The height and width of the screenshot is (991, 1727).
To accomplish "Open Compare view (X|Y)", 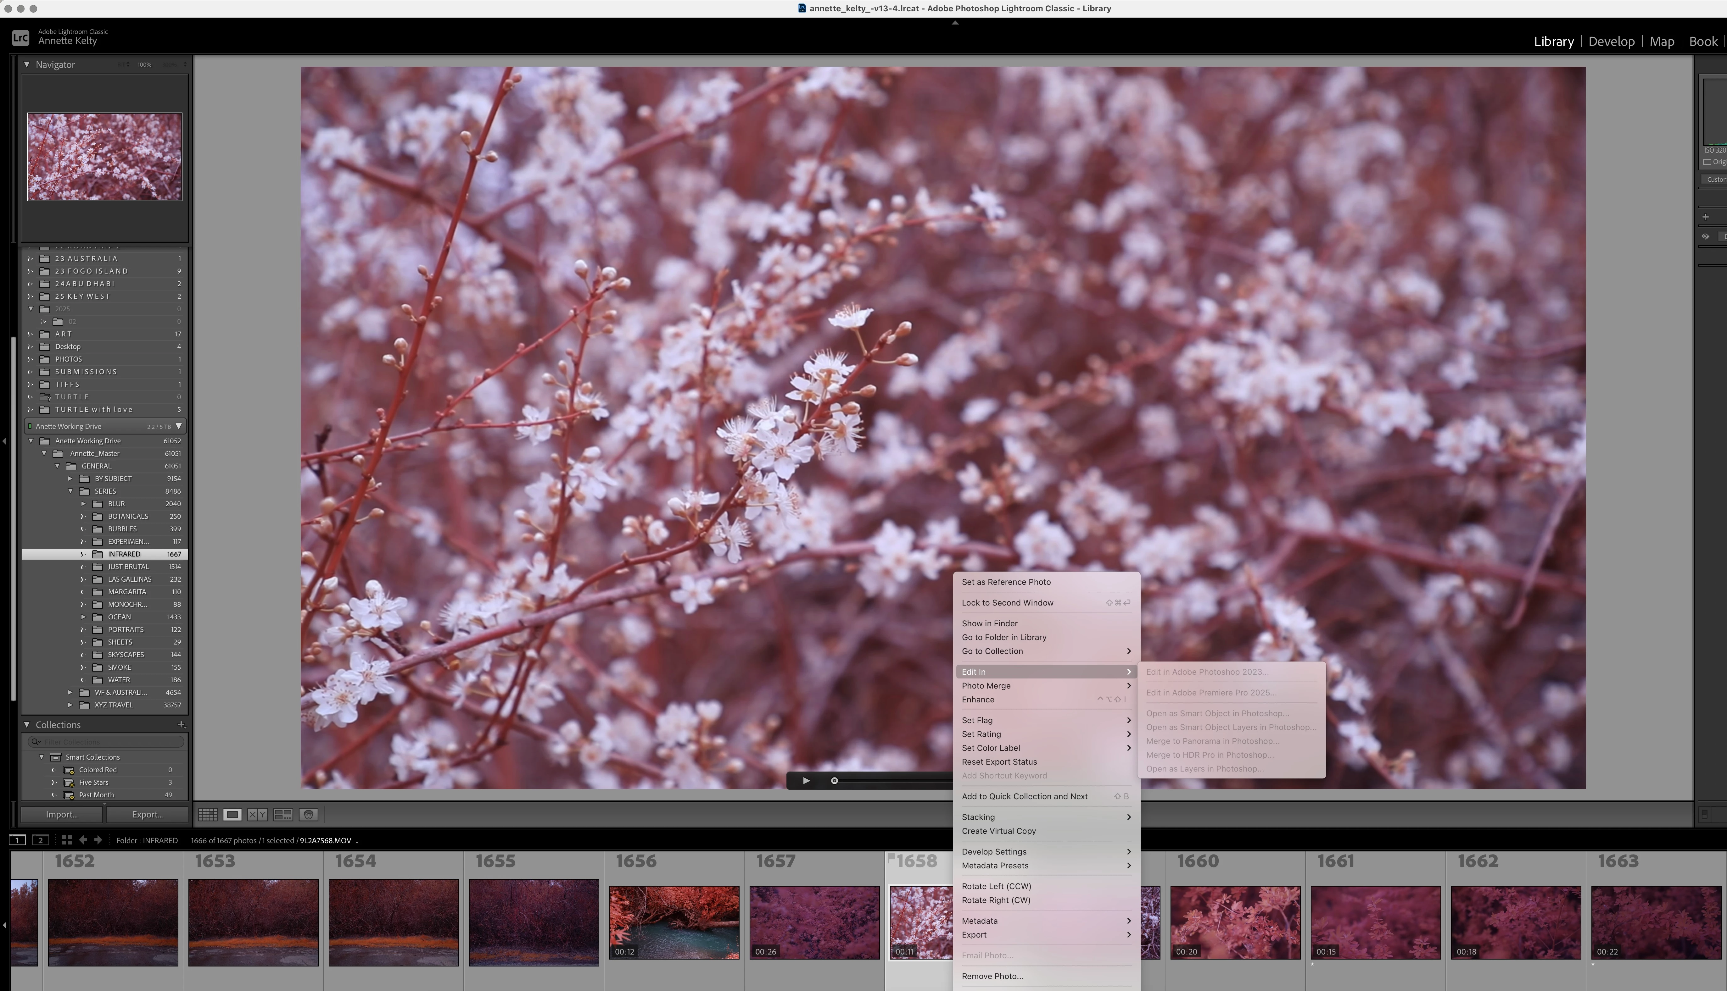I will 257,814.
